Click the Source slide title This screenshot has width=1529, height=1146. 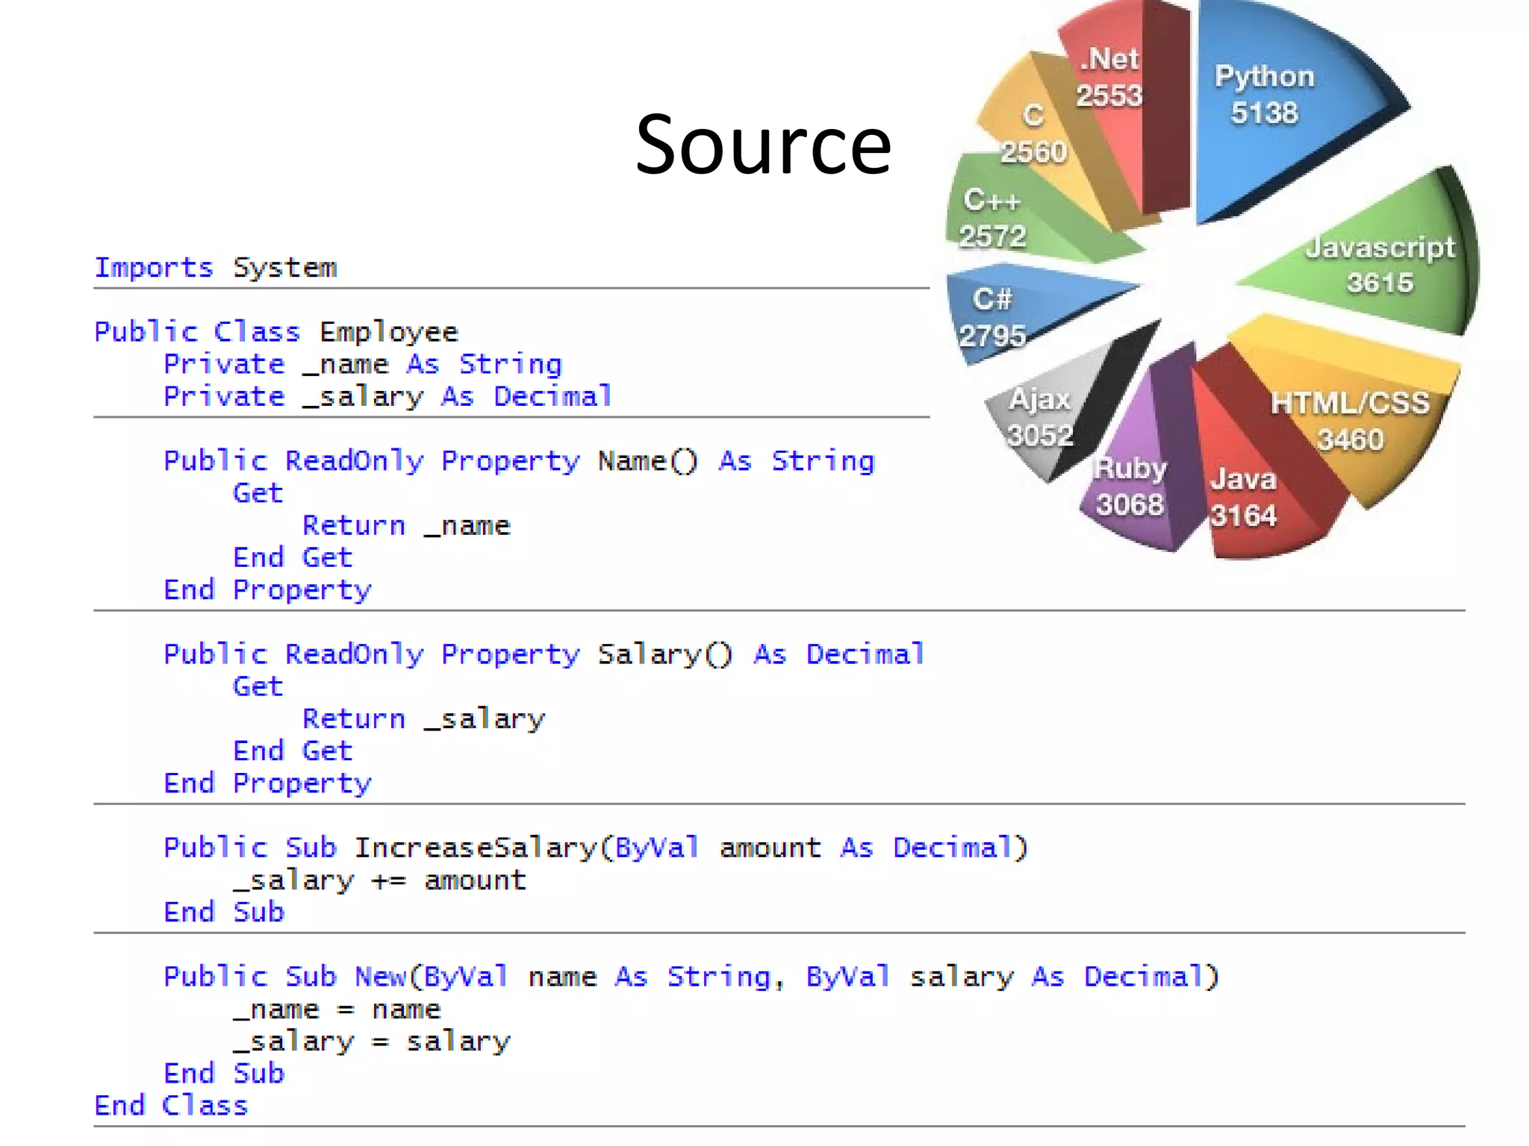coord(763,145)
